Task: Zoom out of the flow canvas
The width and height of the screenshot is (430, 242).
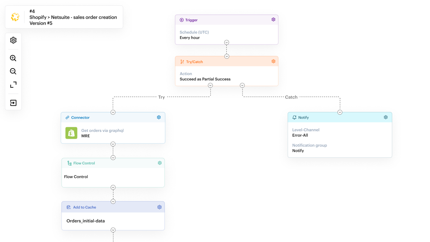Action: 13,71
